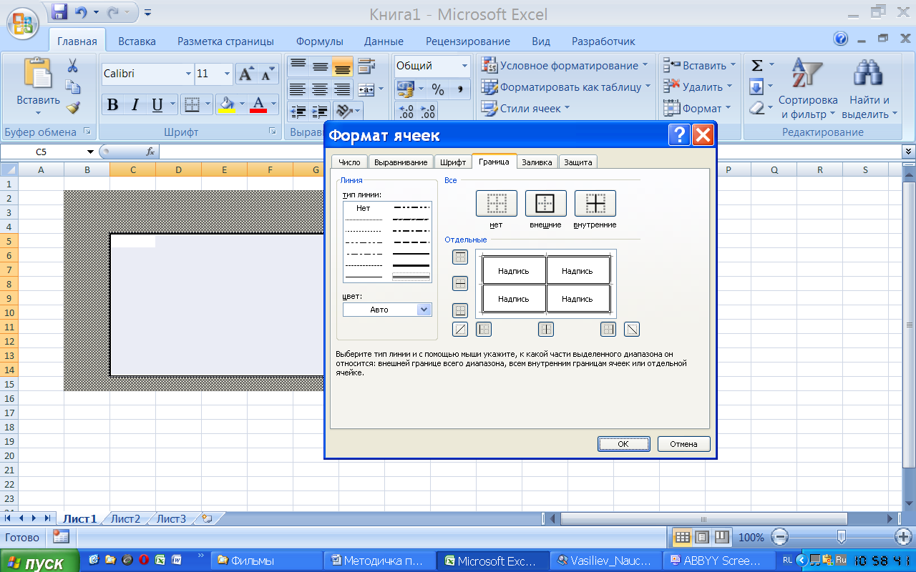Viewport: 916px width, 572px height.
Task: Click the yellow Fill Color bucket
Action: 227,105
